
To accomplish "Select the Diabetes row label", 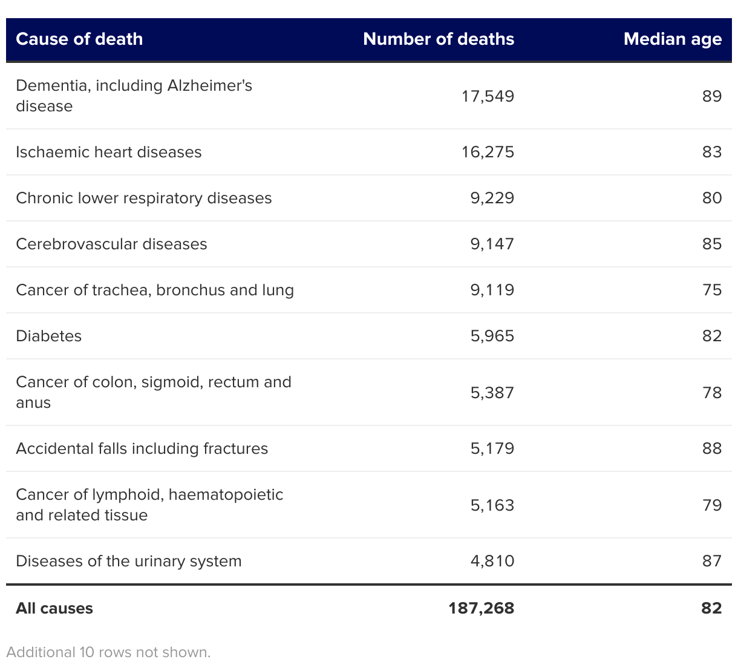I will [x=49, y=336].
